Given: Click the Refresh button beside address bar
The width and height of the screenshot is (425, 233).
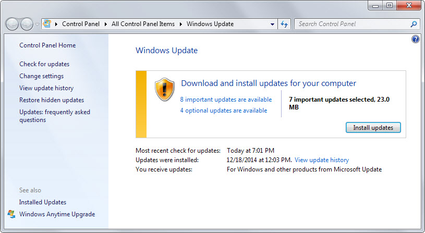Looking at the screenshot, I should 284,24.
